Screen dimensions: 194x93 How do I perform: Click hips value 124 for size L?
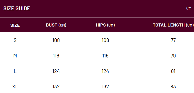[x=105, y=71]
